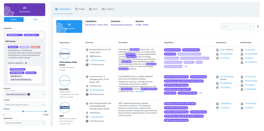Image resolution: width=264 pixels, height=131 pixels.
Task: Select the Ball Bearing * chip in Capabilities filter
Action: coord(15,35)
